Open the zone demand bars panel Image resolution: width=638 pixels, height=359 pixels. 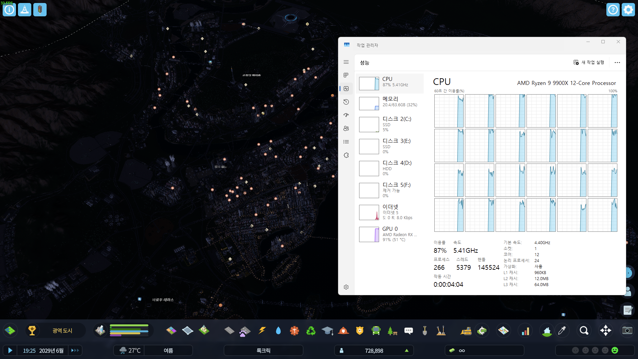point(129,330)
